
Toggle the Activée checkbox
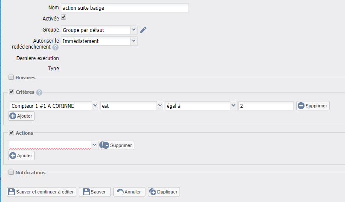(x=64, y=18)
